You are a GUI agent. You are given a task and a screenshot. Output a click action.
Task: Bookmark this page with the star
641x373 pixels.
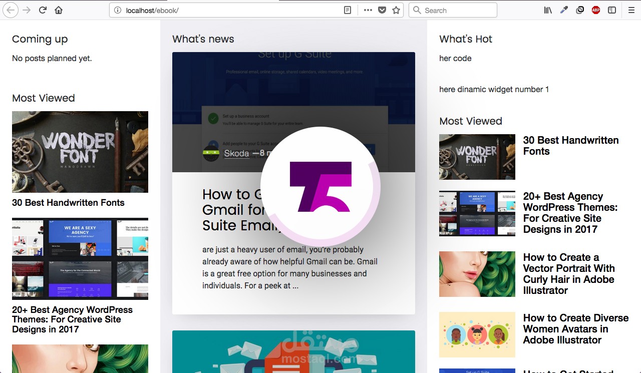(x=396, y=10)
